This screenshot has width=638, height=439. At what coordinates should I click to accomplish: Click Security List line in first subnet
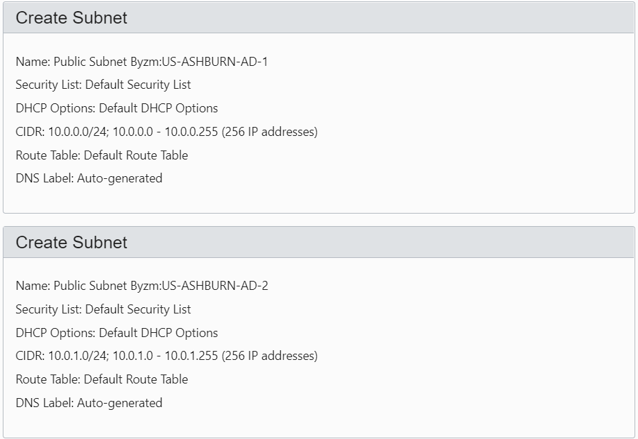[x=103, y=85]
